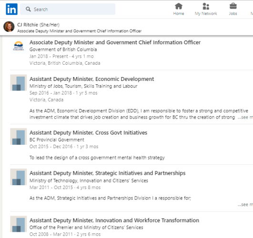Open CJ Ritchie's profile photo
Viewport: 253px width, 238px height.
pyautogui.click(x=9, y=27)
